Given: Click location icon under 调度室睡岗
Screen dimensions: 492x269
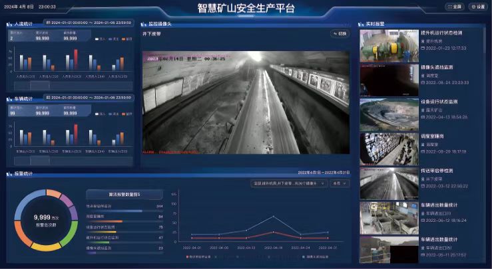Looking at the screenshot, I should click(423, 145).
